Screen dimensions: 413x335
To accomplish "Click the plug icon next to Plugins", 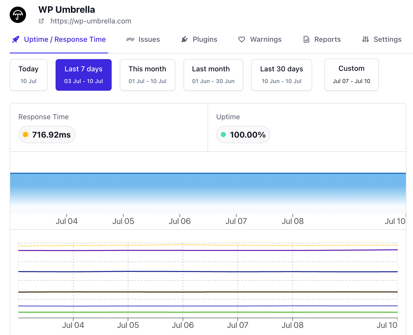I will click(x=185, y=39).
